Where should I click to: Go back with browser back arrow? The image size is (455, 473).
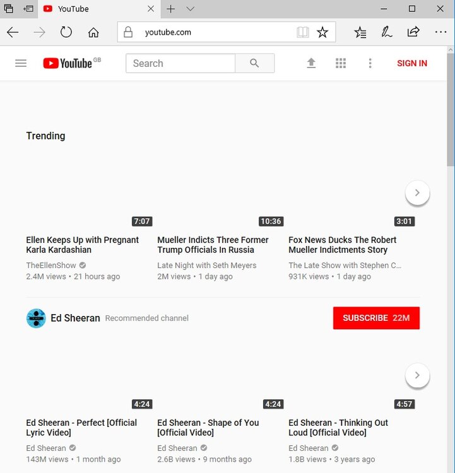[x=13, y=32]
